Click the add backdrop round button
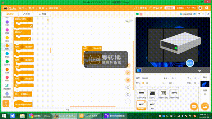212x119 pixels. (205, 107)
